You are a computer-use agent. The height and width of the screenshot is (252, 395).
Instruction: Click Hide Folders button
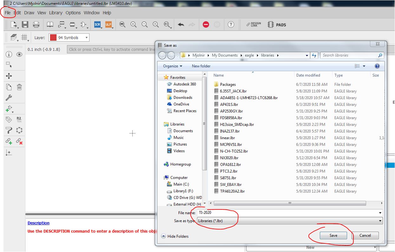coord(175,236)
